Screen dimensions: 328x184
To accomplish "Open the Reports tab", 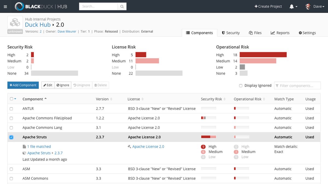I will point(280,33).
